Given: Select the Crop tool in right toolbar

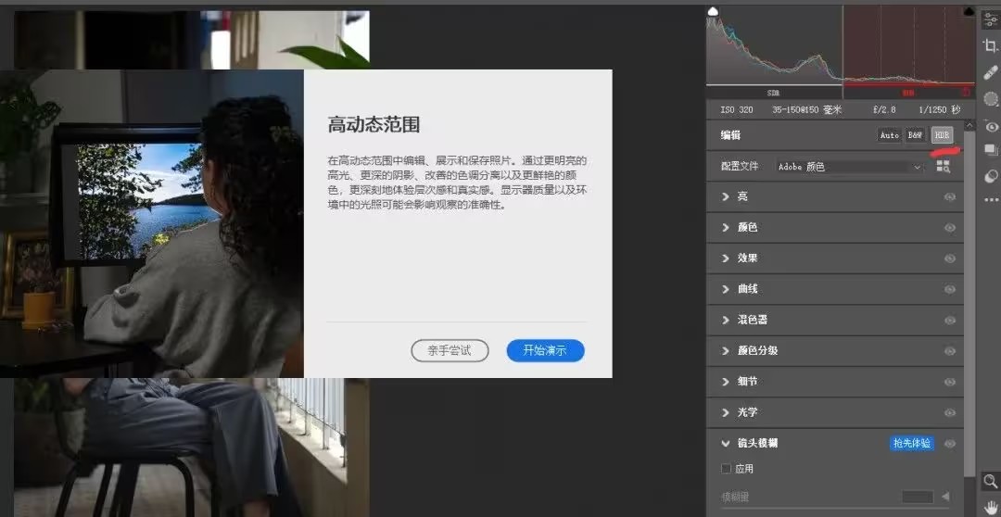Looking at the screenshot, I should coord(990,45).
